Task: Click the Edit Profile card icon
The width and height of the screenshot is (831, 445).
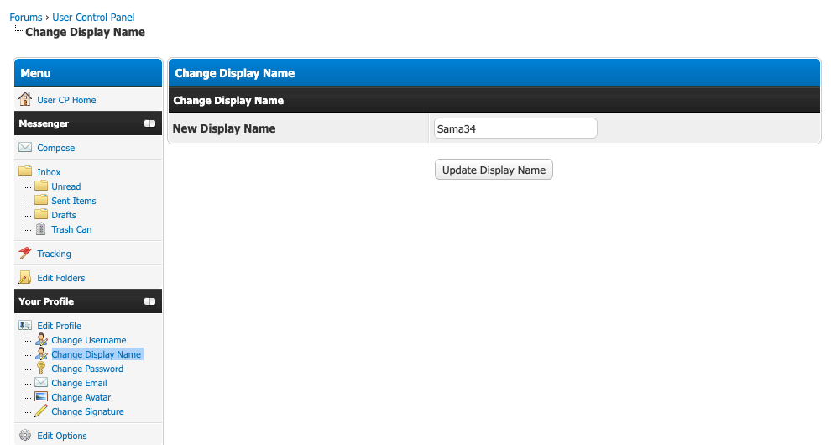Action: coord(25,325)
